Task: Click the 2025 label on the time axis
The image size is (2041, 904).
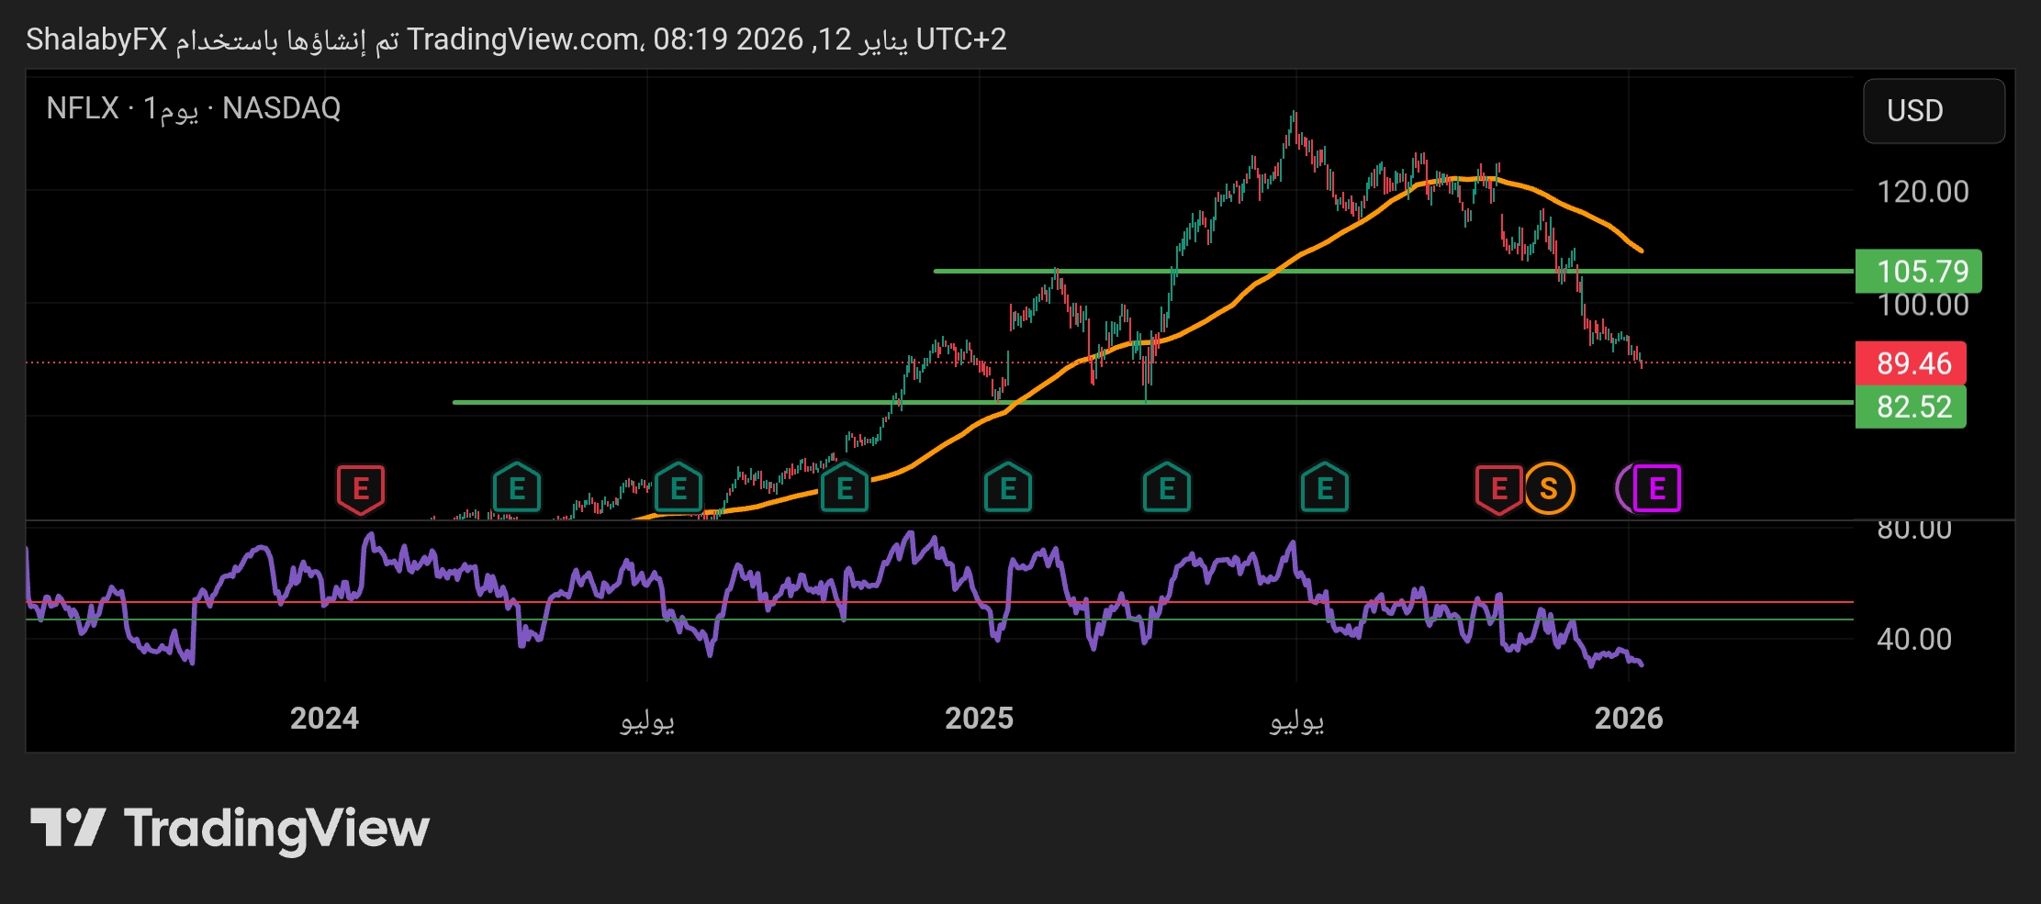Action: [979, 718]
